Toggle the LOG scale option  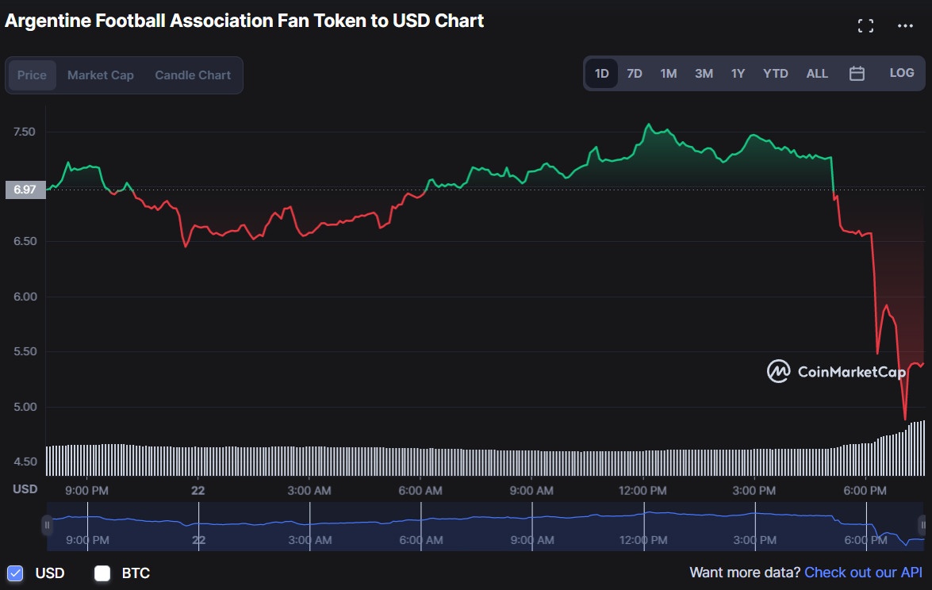[x=902, y=73]
